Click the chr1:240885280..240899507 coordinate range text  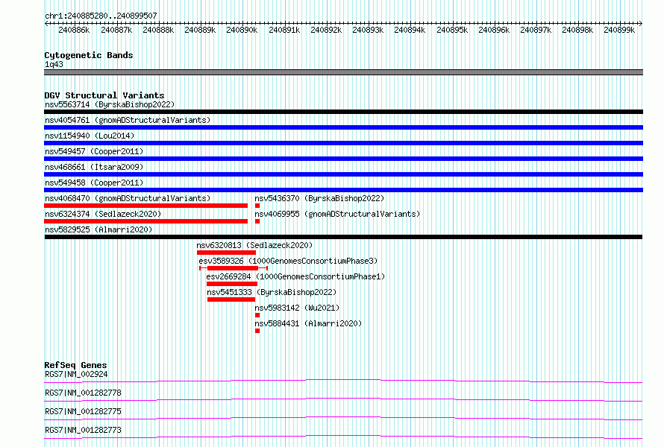101,16
